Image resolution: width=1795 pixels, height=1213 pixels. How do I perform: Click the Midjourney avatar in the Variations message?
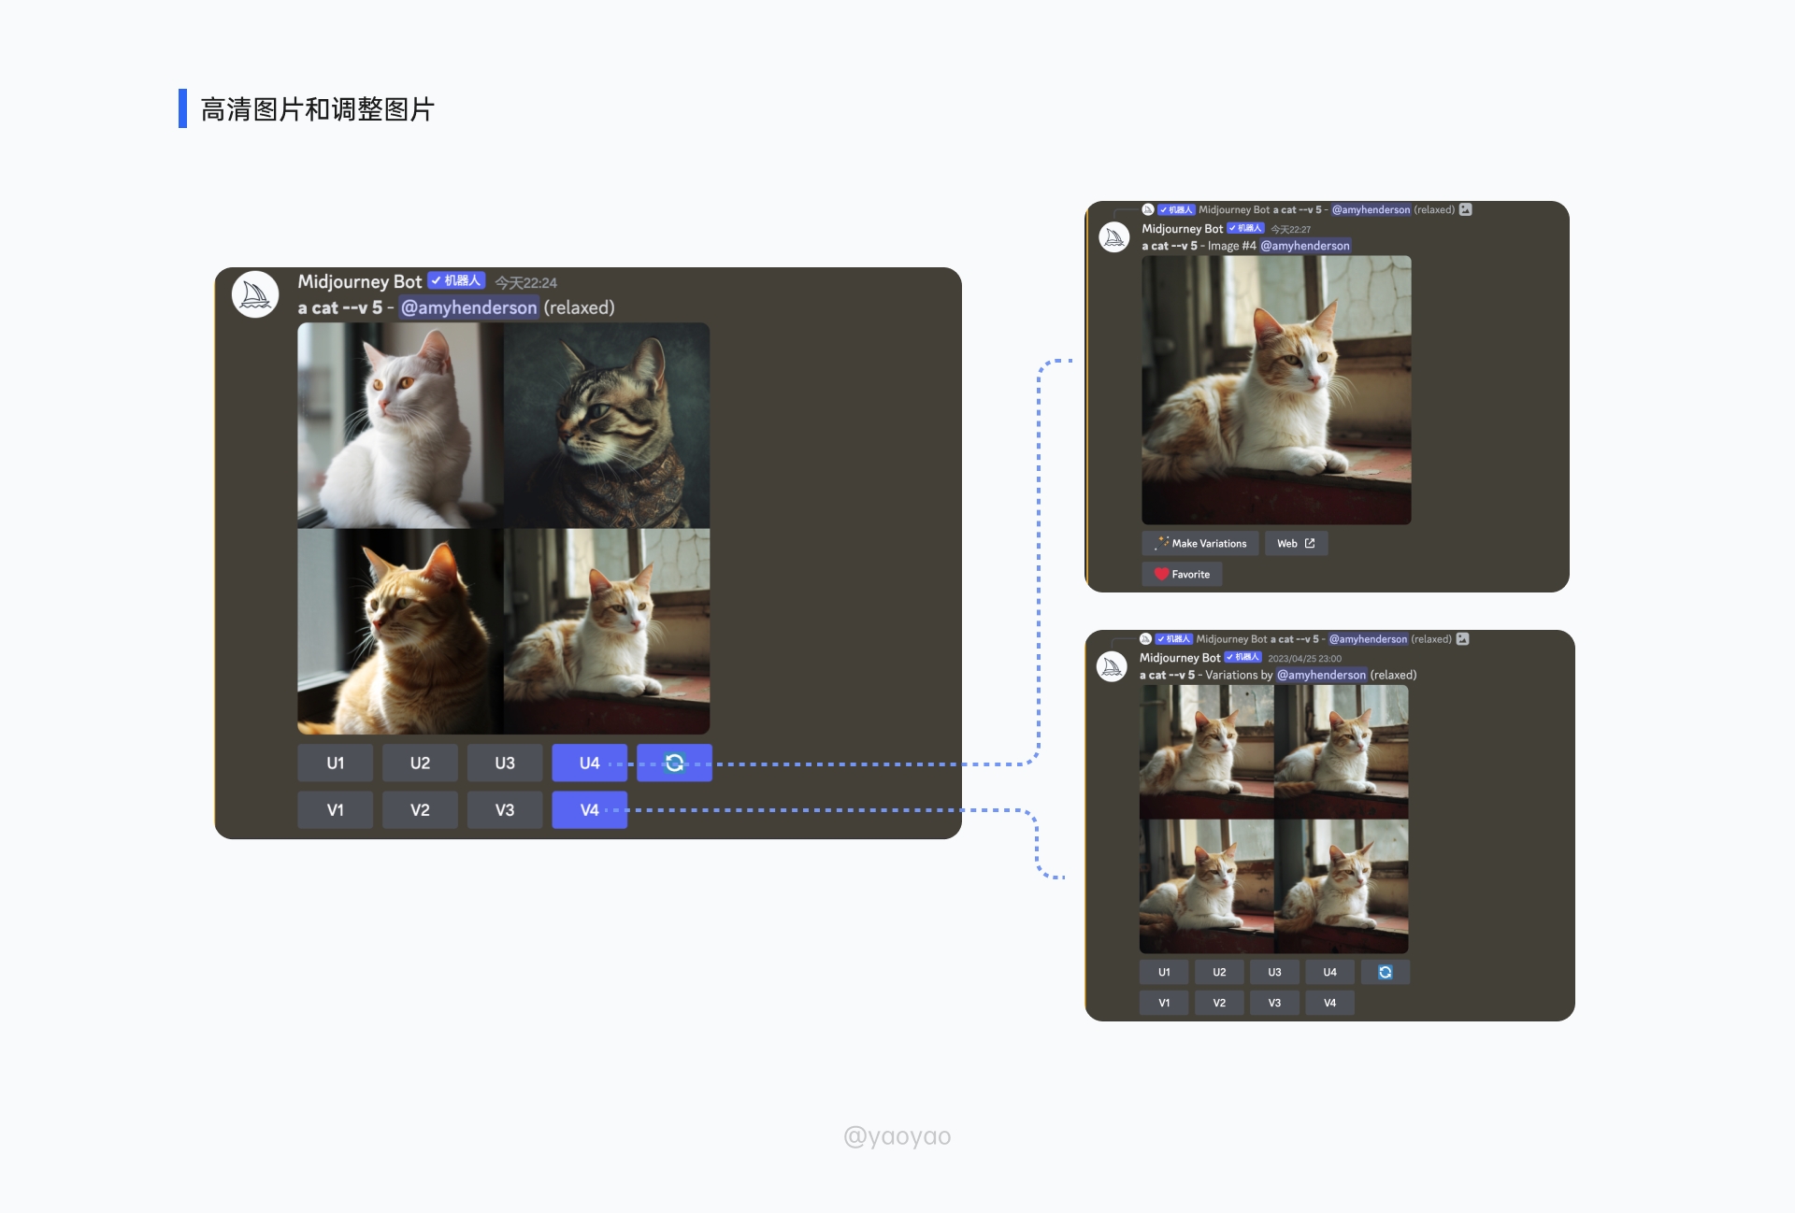coord(1112,666)
